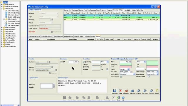Expand the eMetalStock tree folder
The width and height of the screenshot is (188, 106).
(x=1, y=32)
